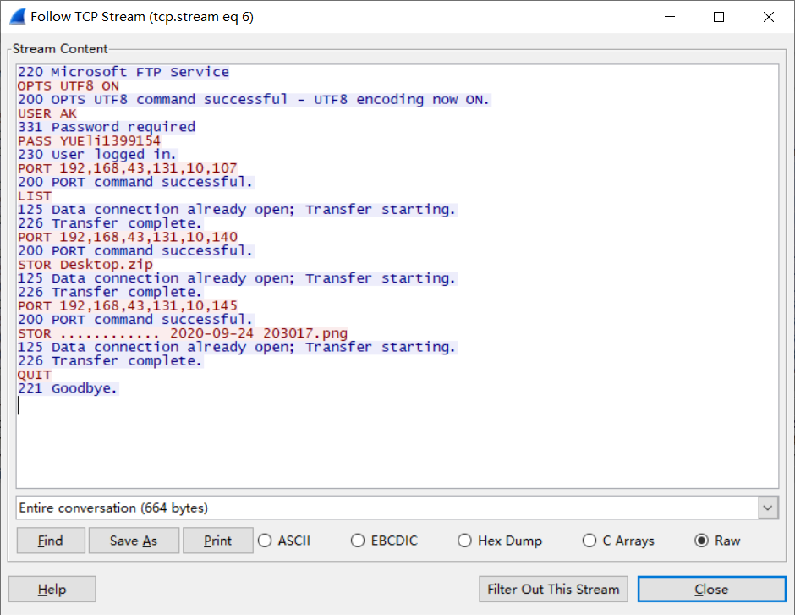Close the dialog via title bar X

tap(768, 17)
